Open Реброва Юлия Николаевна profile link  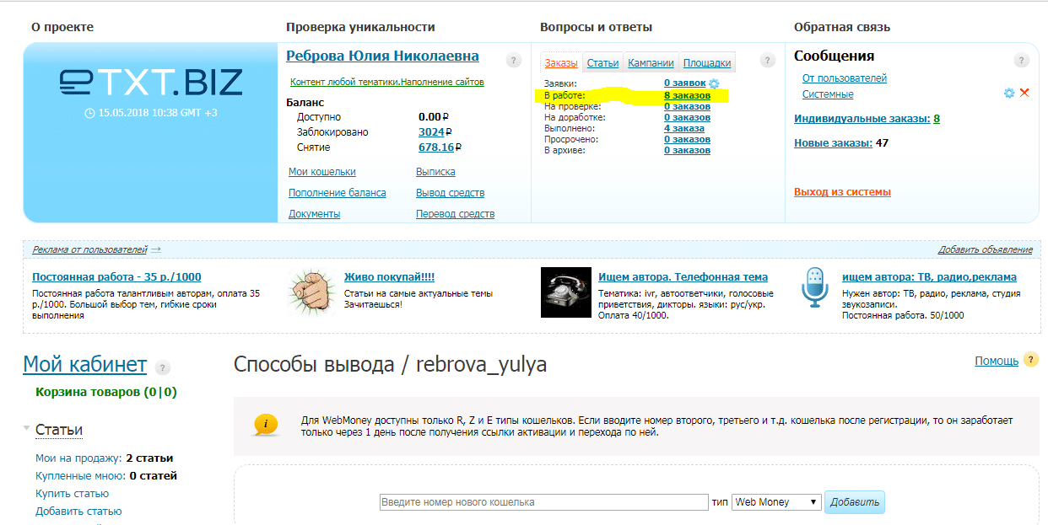[x=383, y=56]
